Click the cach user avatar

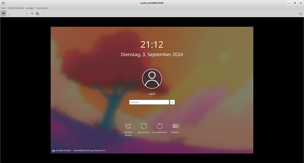[152, 79]
